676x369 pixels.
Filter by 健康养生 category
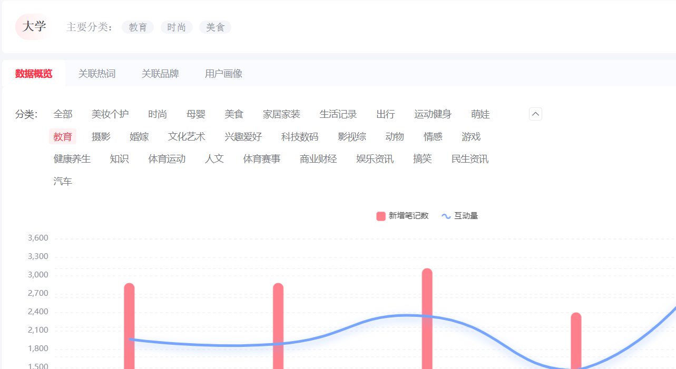(72, 159)
